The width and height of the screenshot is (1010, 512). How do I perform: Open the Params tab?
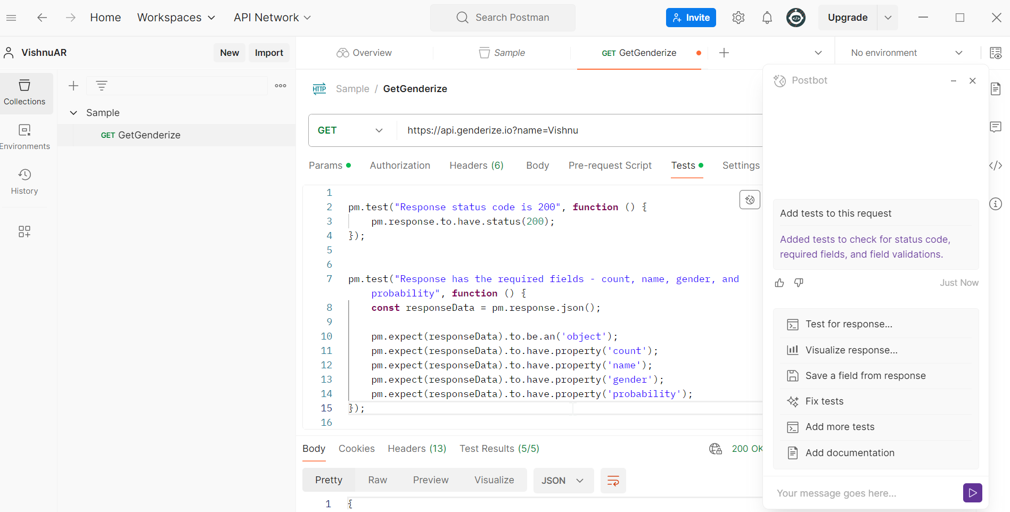[x=330, y=166]
